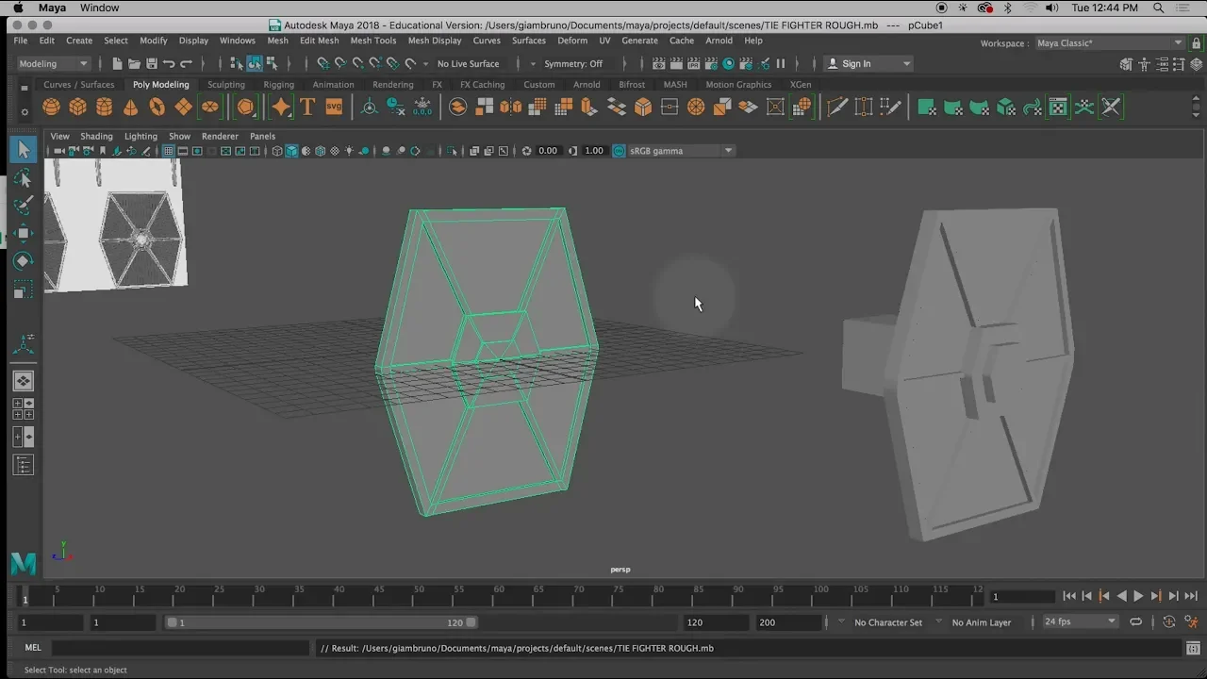Toggle the color management sRGB icon

[x=619, y=151]
